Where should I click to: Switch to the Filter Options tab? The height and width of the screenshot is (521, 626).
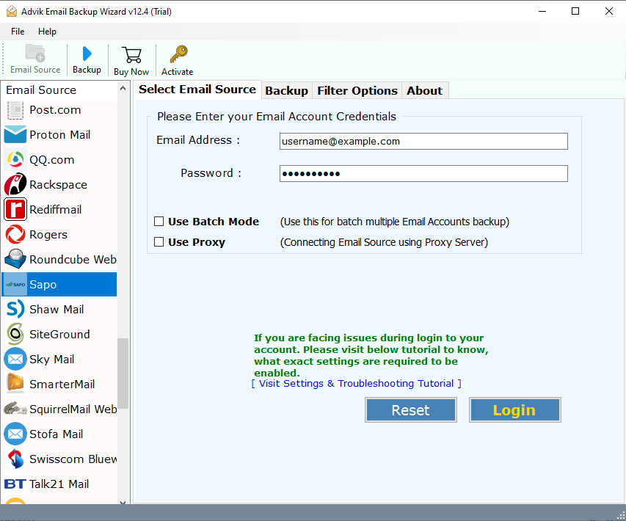pos(357,91)
